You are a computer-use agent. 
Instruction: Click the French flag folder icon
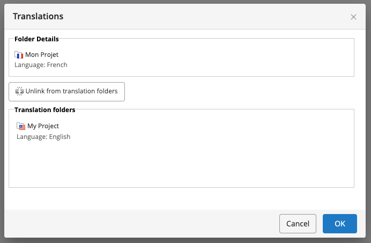(19, 55)
